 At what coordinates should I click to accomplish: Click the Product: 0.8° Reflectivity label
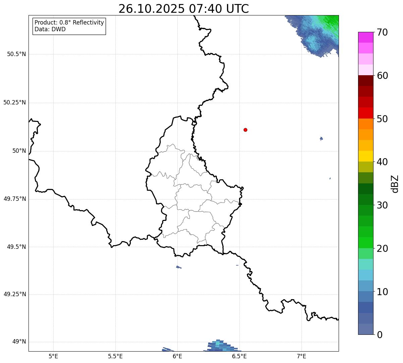69,22
